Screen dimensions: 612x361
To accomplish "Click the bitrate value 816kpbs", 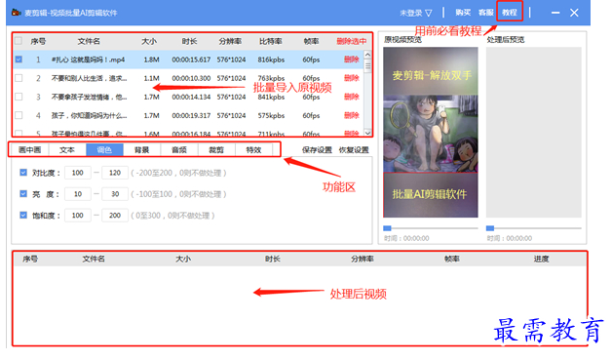I will pos(271,60).
